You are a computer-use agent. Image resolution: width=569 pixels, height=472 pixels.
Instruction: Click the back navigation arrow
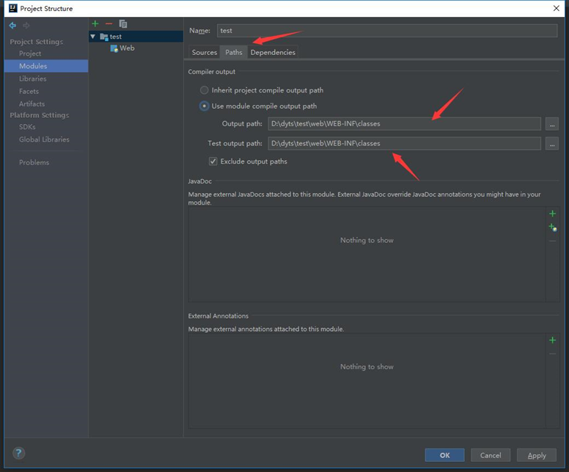pos(12,26)
